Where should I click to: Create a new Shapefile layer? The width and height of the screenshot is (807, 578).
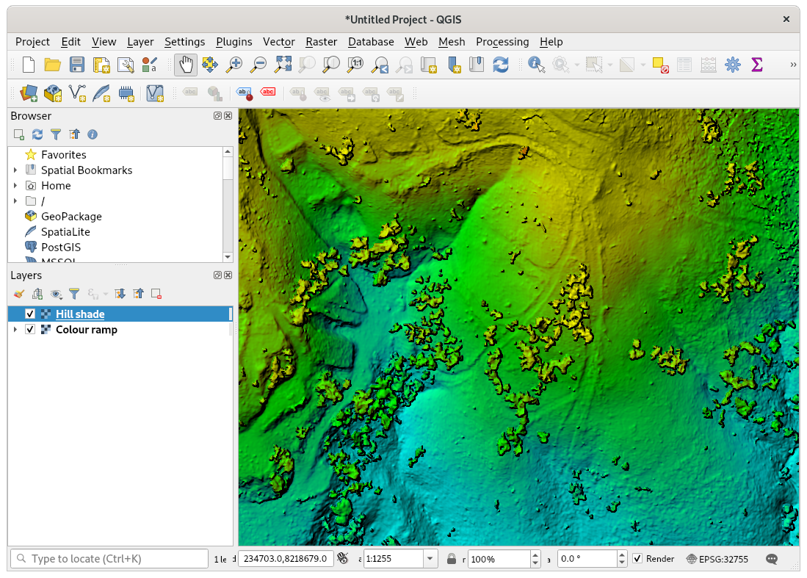click(x=77, y=93)
